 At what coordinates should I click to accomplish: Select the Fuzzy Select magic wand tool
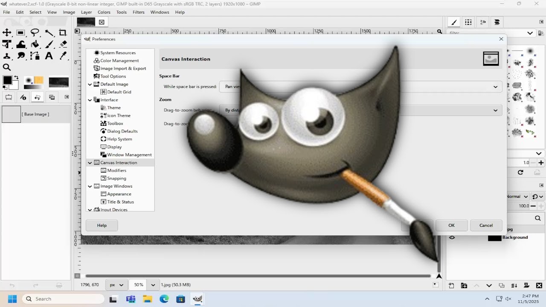[x=49, y=32]
